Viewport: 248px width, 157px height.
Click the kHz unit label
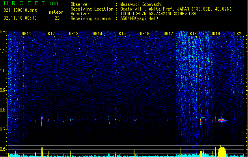[4, 32]
